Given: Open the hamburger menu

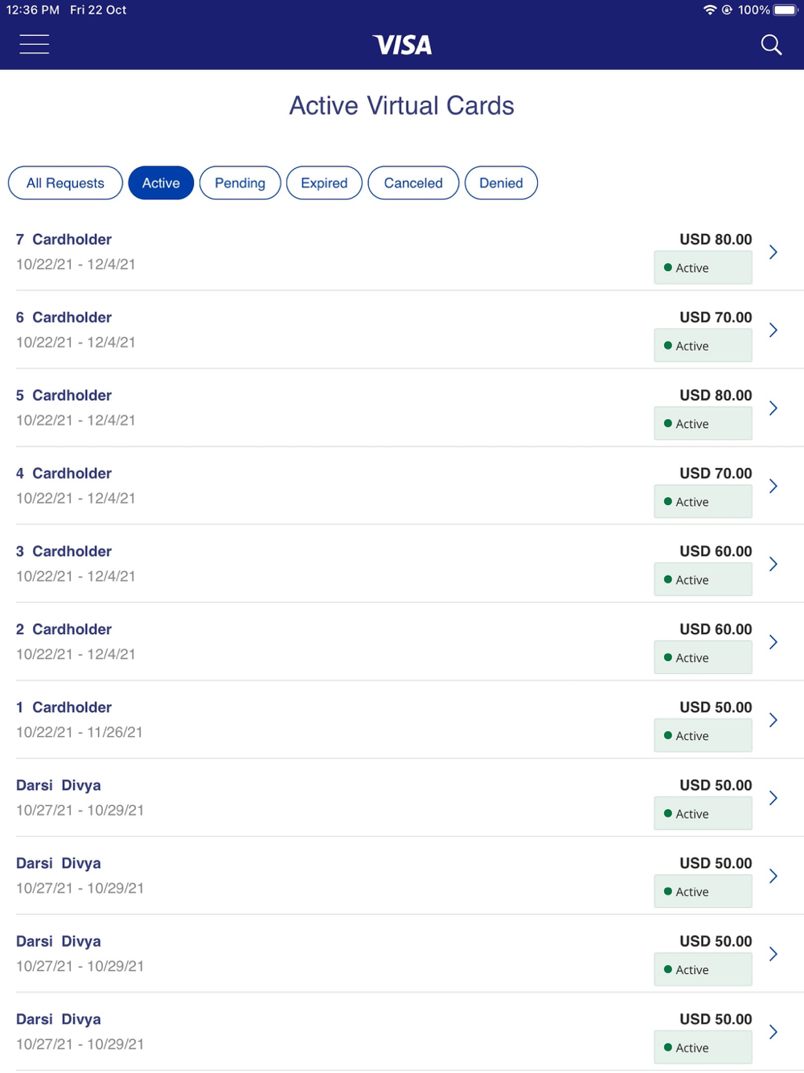Looking at the screenshot, I should click(35, 44).
